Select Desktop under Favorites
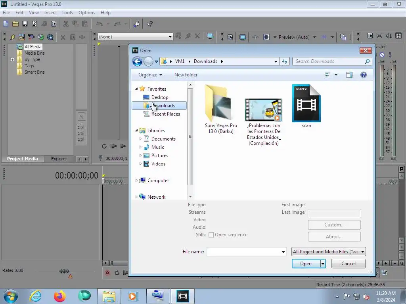 160,97
